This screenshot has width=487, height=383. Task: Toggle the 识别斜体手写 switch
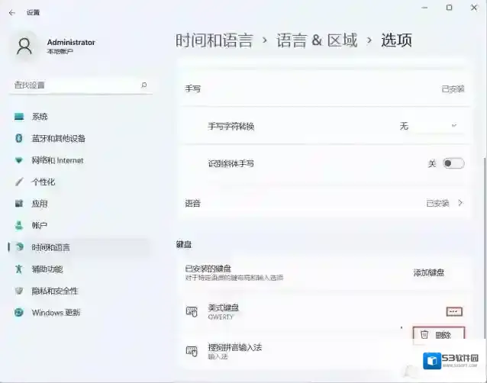click(x=453, y=163)
